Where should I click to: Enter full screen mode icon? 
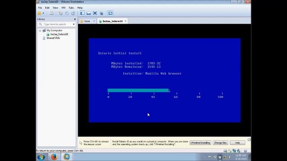95,13
